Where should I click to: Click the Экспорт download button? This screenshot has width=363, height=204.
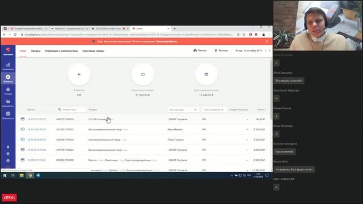coord(221,50)
